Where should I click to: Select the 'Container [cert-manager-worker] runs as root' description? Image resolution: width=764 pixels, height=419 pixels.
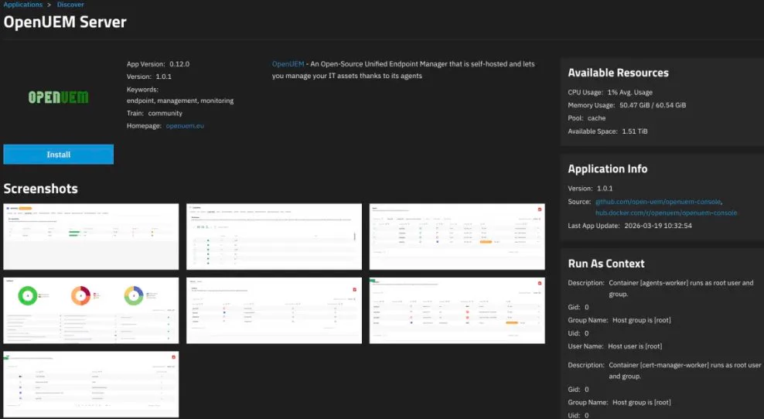(x=684, y=370)
